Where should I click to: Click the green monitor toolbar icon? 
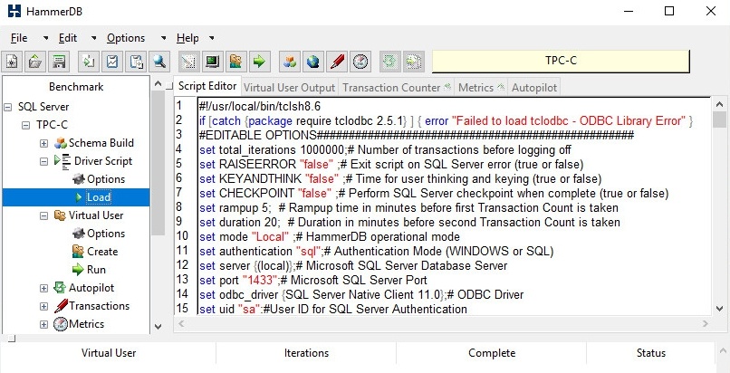pos(212,62)
